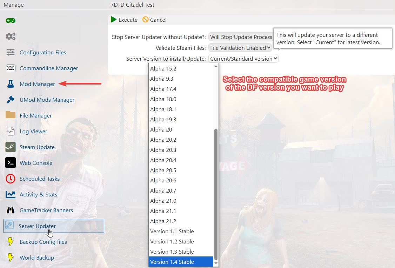Open Scheduled Tasks
This screenshot has width=395, height=268.
coord(40,179)
